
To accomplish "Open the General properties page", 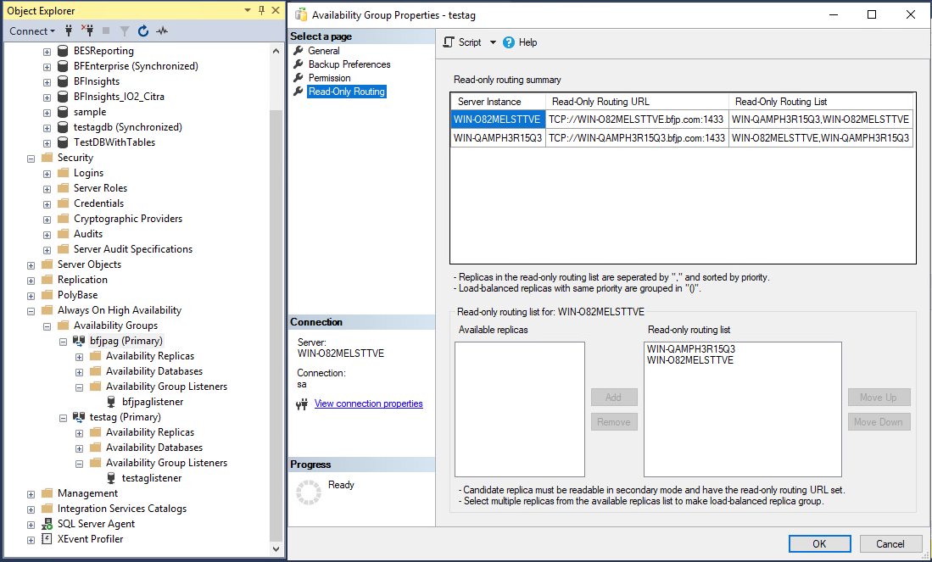I will (x=324, y=51).
